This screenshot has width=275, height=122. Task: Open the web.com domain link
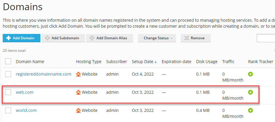[25, 92]
